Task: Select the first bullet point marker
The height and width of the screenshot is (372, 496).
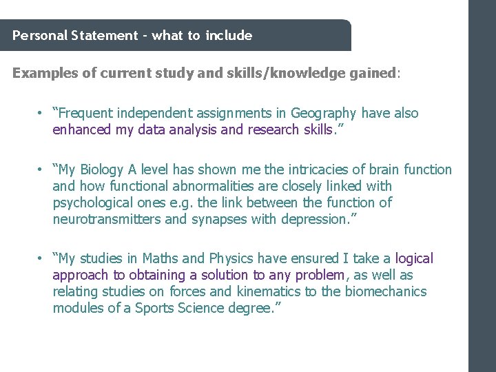Action: (41, 113)
